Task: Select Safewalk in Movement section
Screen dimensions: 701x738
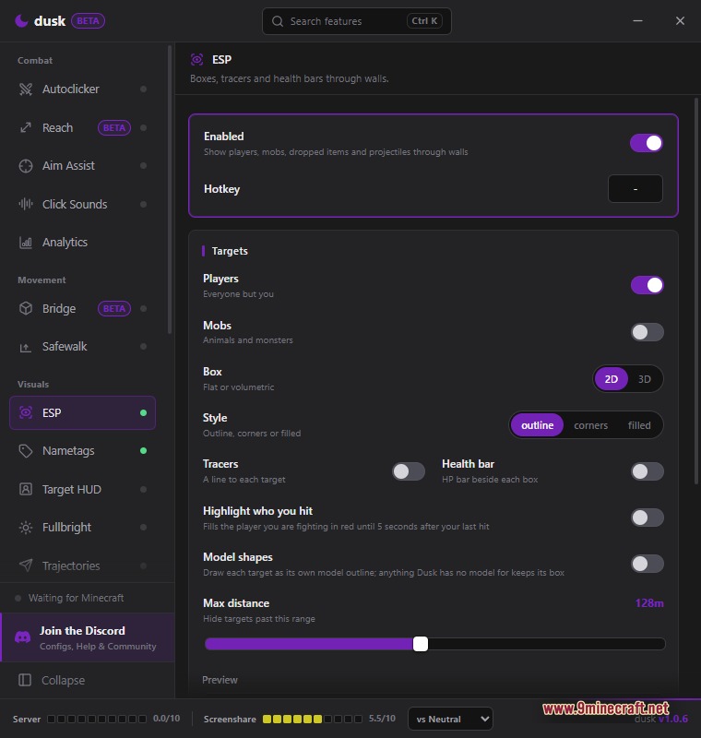Action: [x=82, y=347]
